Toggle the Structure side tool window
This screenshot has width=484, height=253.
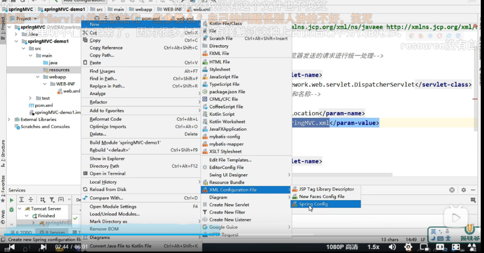coord(3,153)
